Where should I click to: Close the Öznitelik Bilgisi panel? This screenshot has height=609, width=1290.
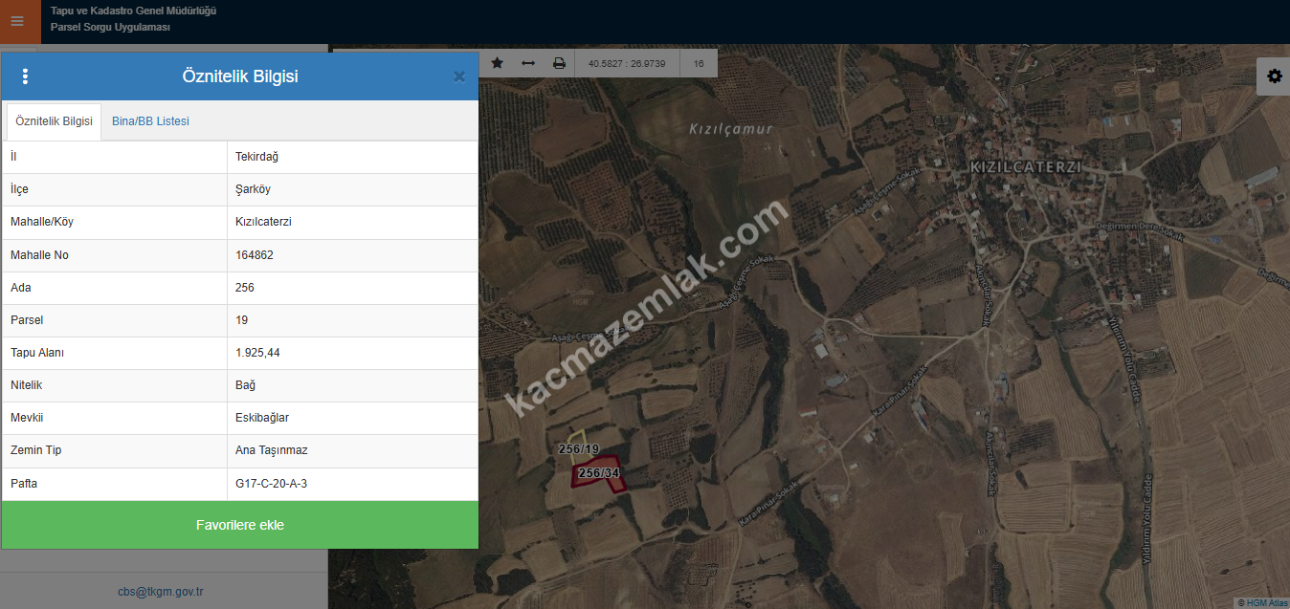tap(459, 76)
